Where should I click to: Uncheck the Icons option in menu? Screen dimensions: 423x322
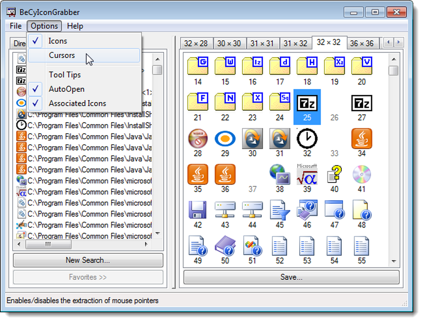tap(84, 41)
